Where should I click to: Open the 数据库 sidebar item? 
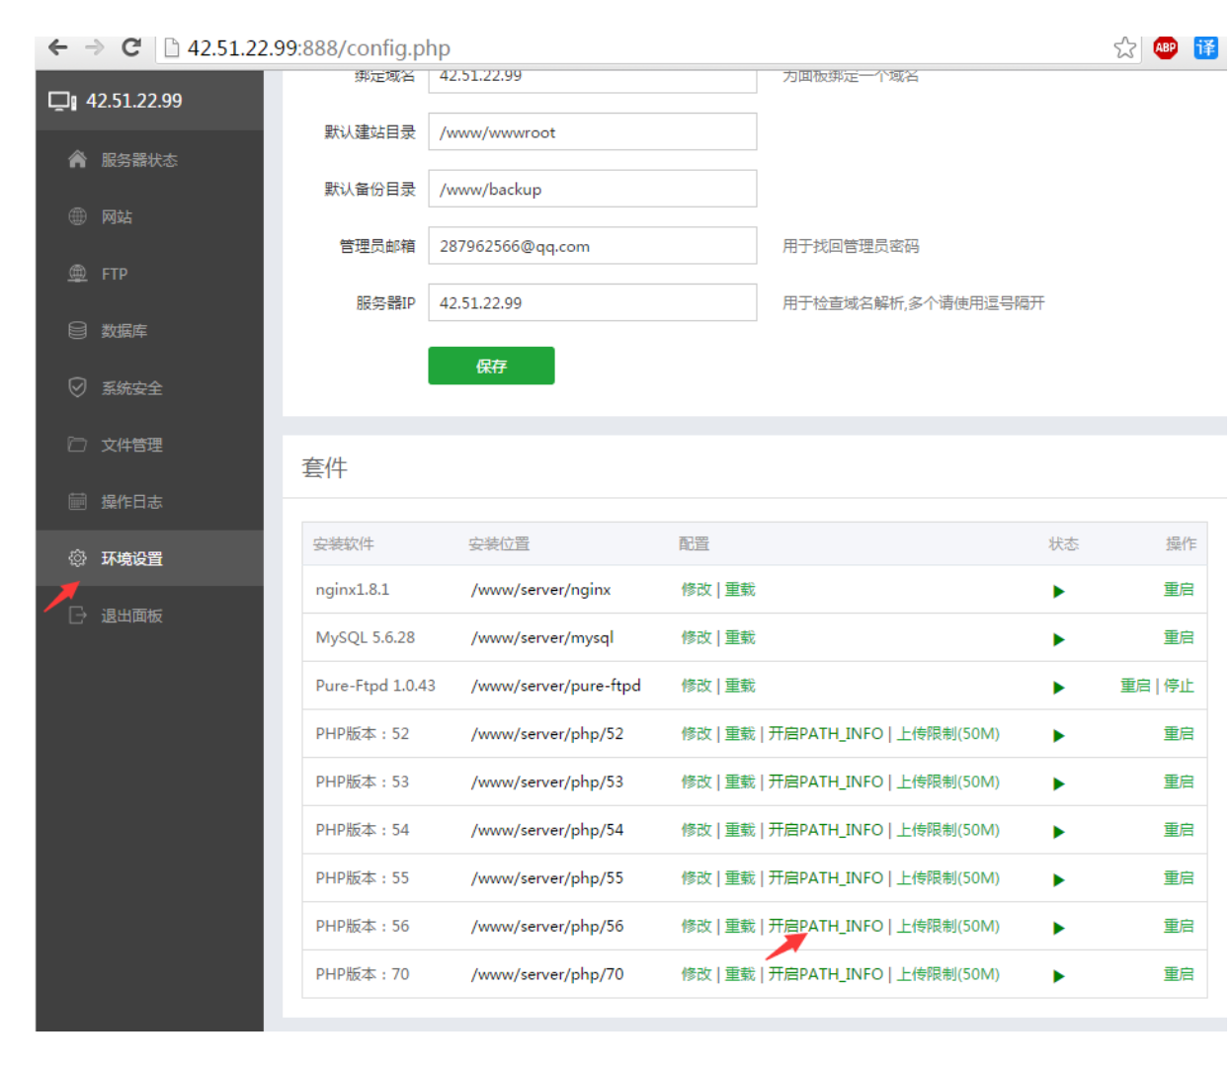click(x=123, y=331)
